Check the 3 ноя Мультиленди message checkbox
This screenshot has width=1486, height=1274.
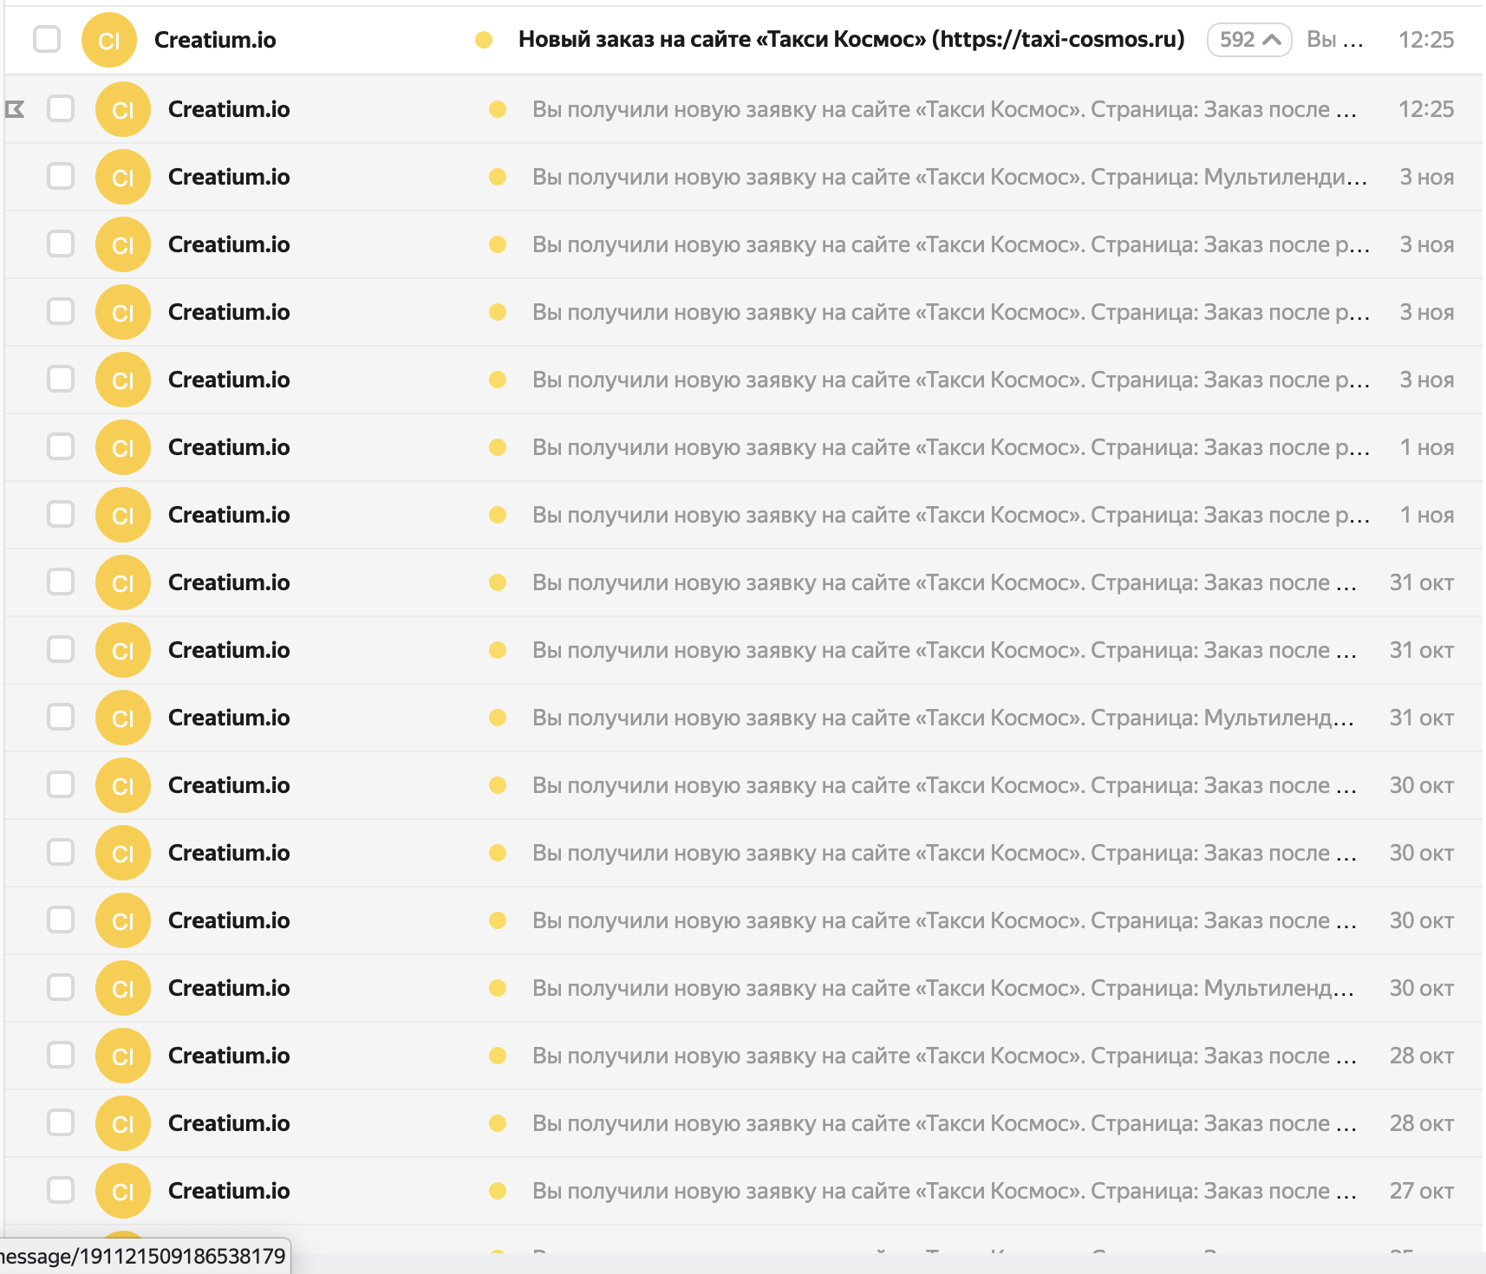pyautogui.click(x=61, y=176)
